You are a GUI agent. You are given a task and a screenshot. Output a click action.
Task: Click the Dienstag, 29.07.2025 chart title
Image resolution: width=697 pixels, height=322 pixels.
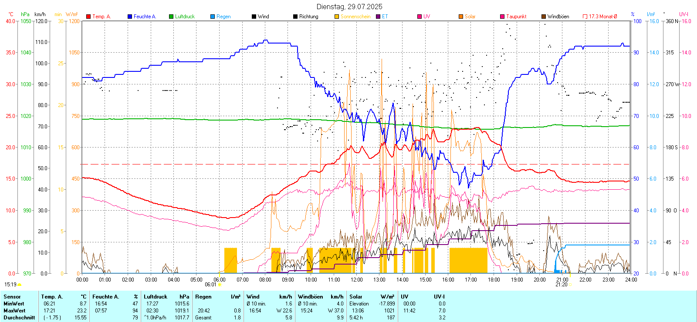click(349, 7)
